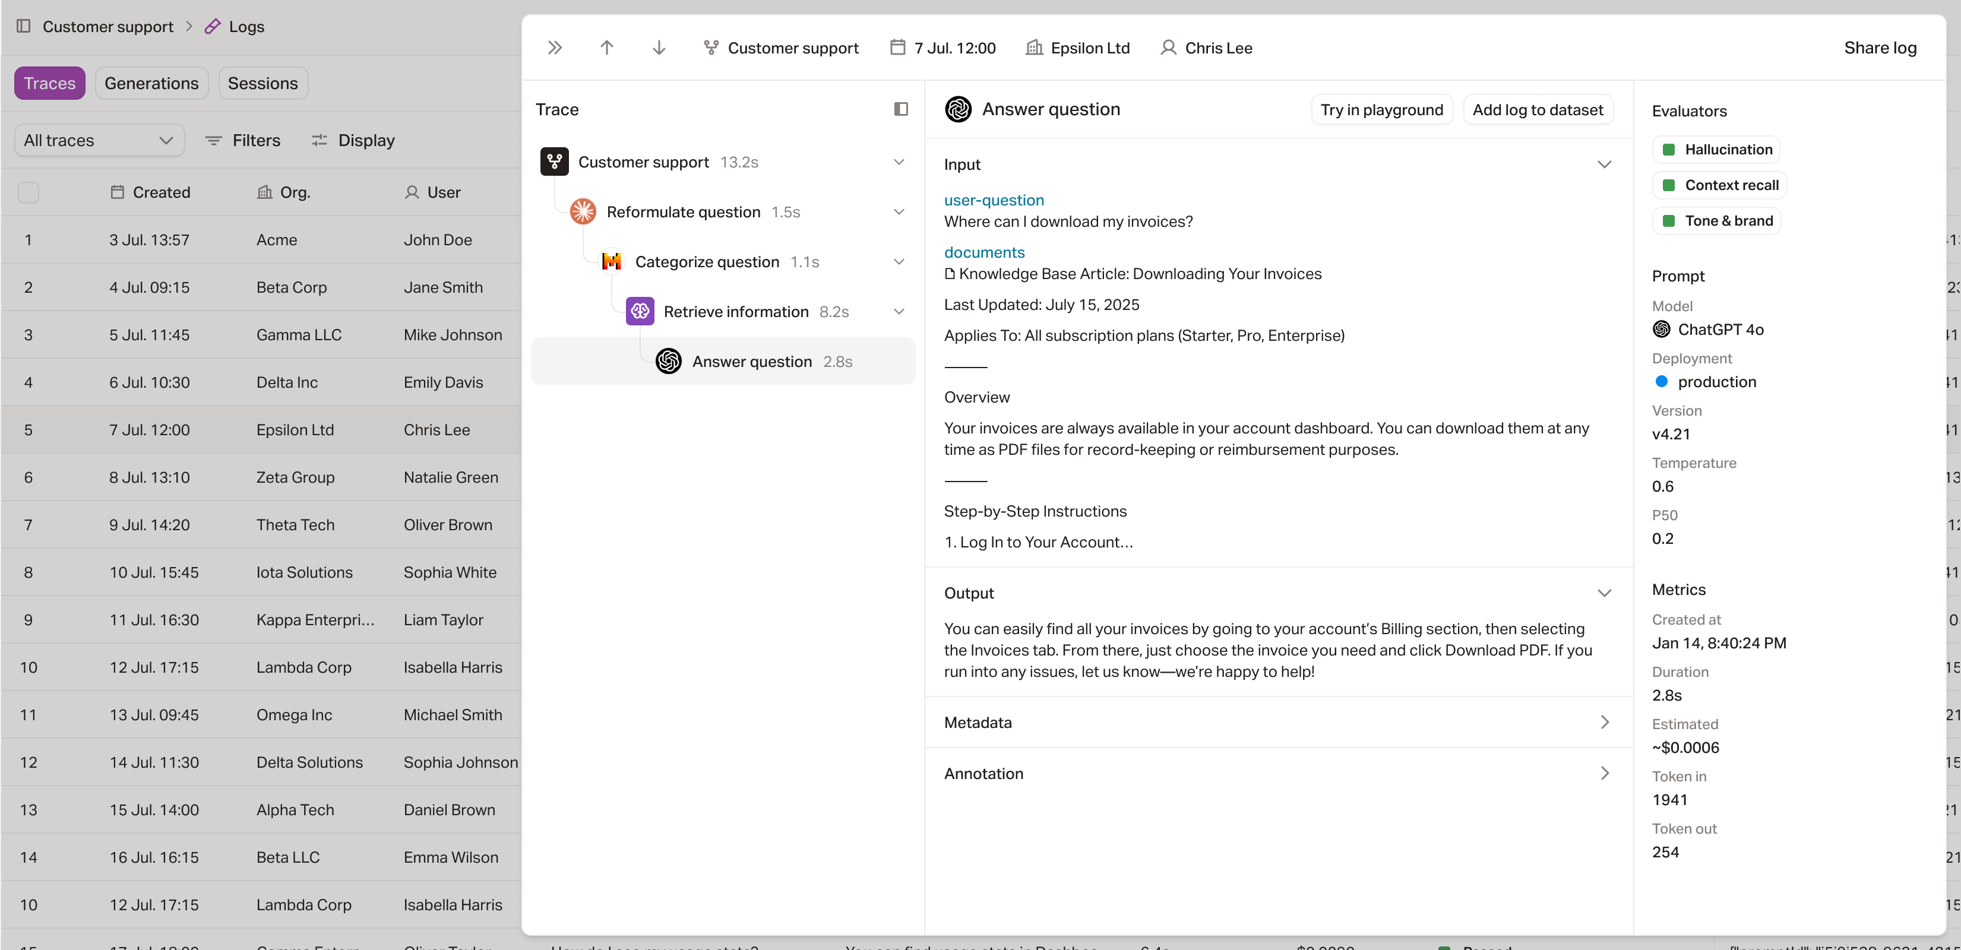1961x950 pixels.
Task: Click the Retrieve information brain icon
Action: point(640,311)
